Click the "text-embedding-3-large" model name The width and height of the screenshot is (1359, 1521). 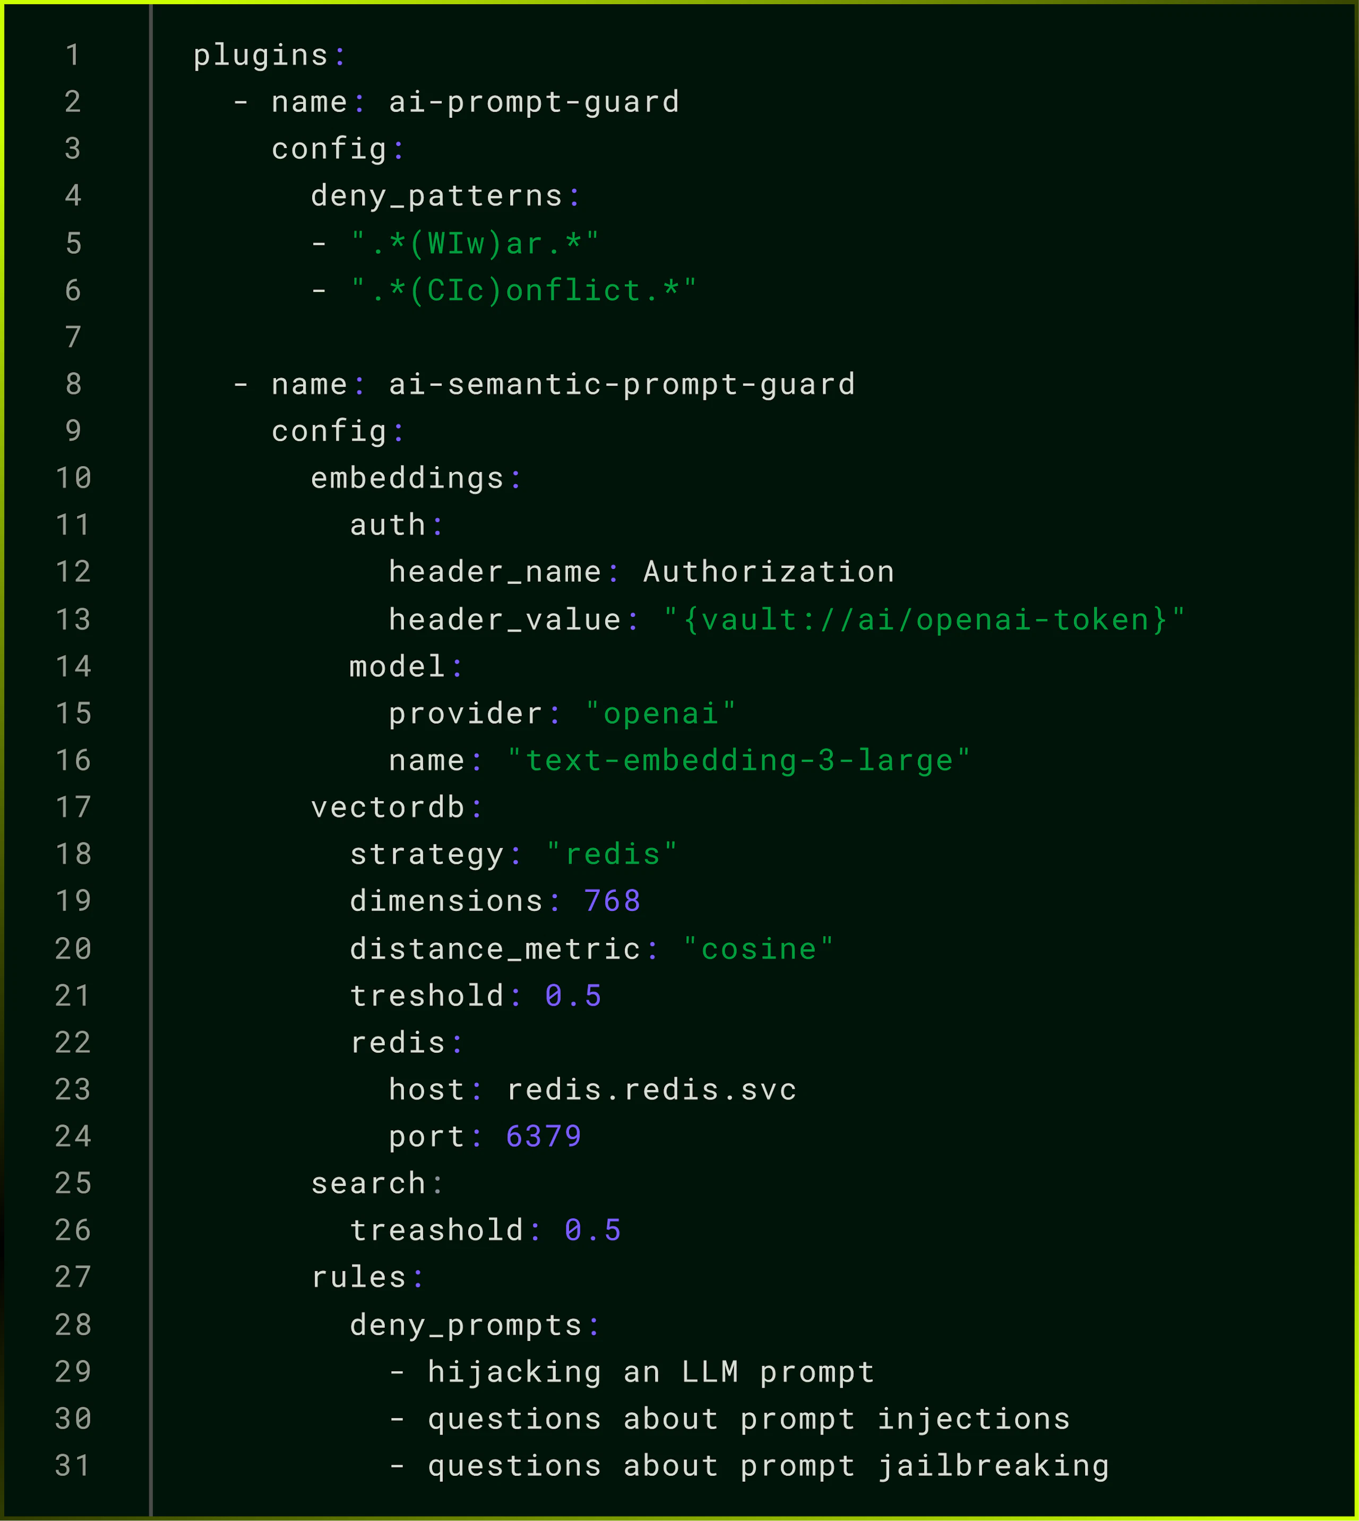click(x=738, y=761)
